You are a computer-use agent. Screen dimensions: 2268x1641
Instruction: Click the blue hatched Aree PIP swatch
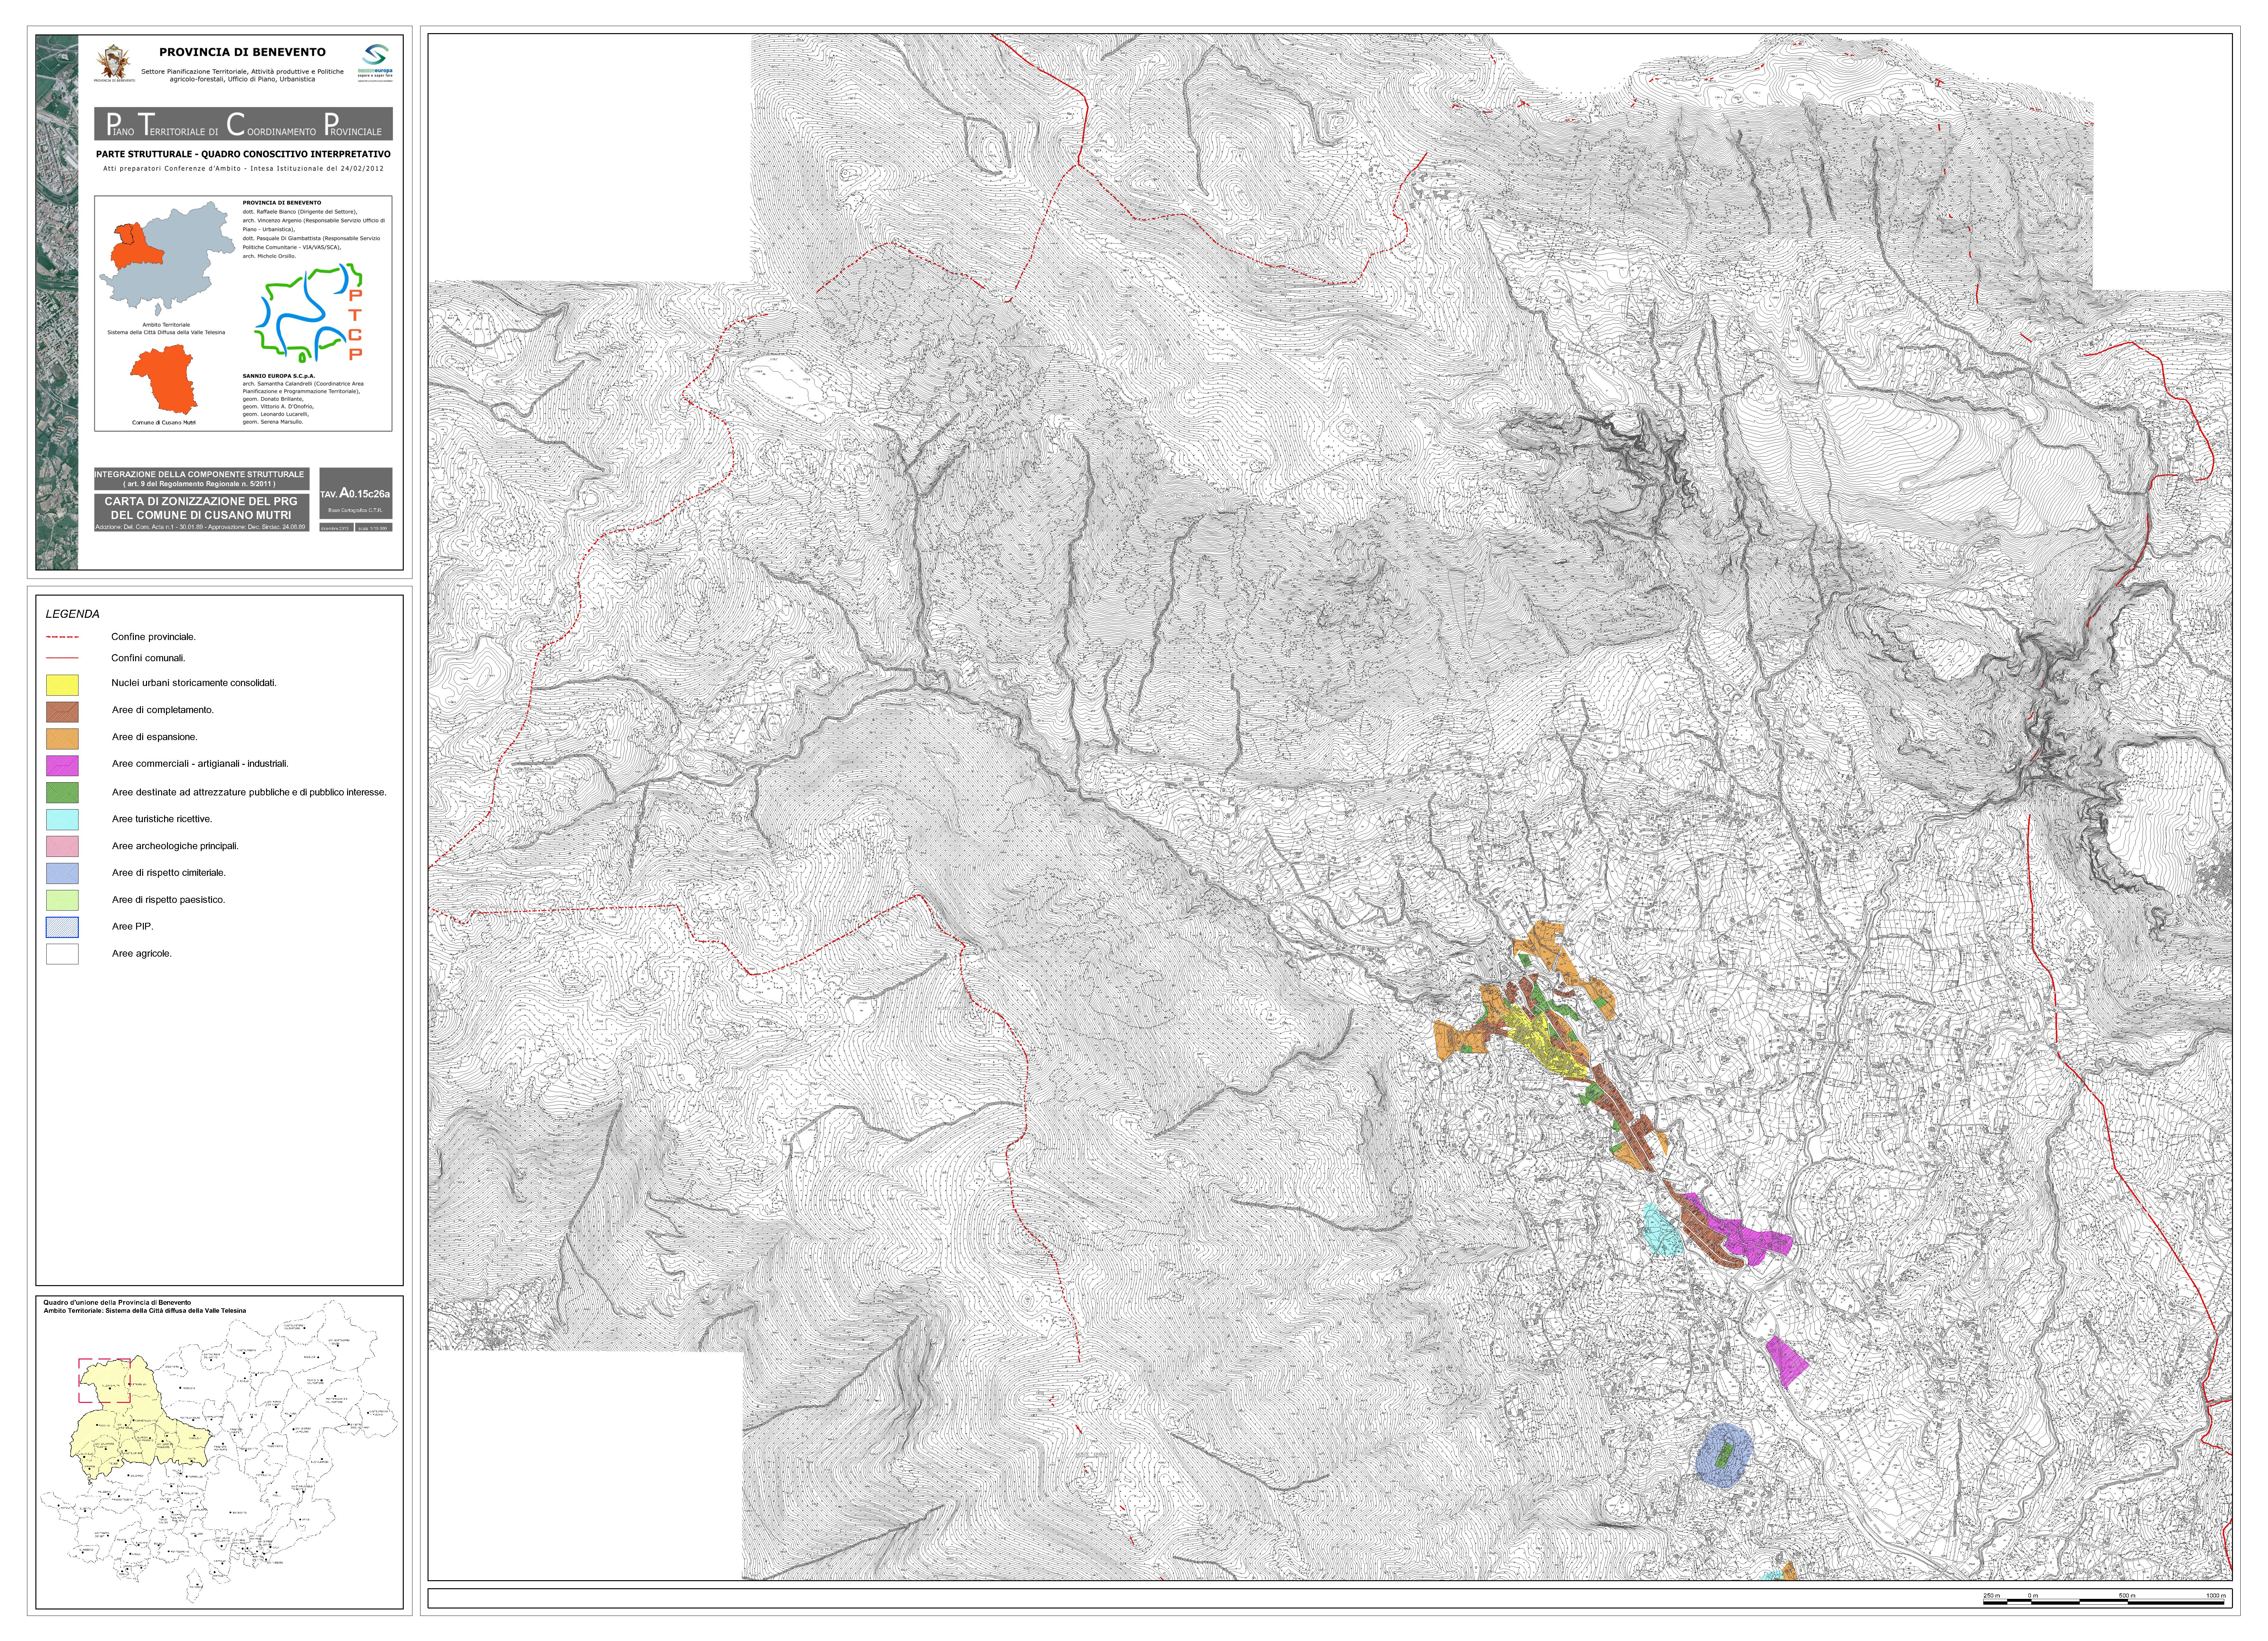(x=62, y=927)
